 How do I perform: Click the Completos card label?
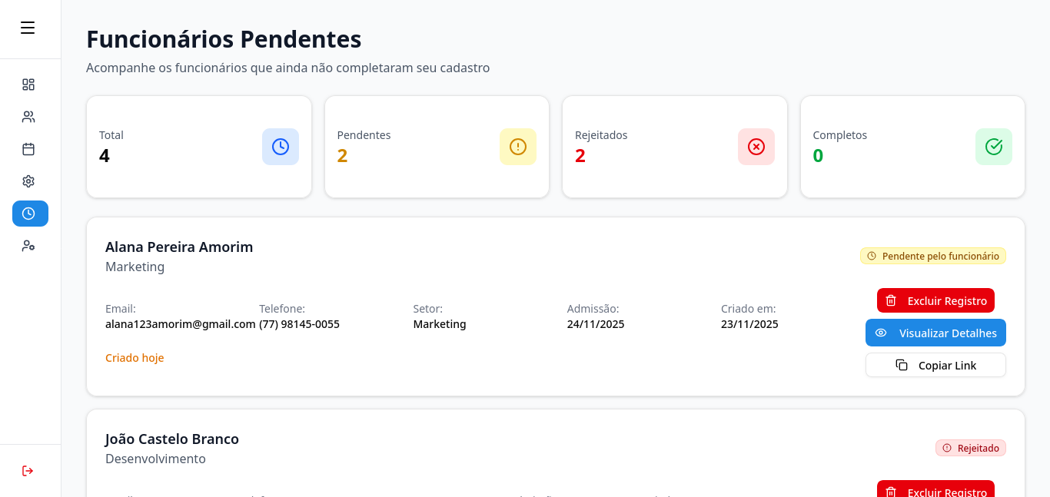tap(840, 135)
